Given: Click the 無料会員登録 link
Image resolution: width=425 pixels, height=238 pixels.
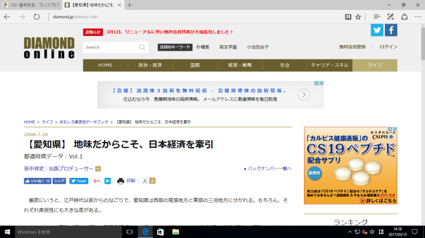Looking at the screenshot, I should point(352,47).
